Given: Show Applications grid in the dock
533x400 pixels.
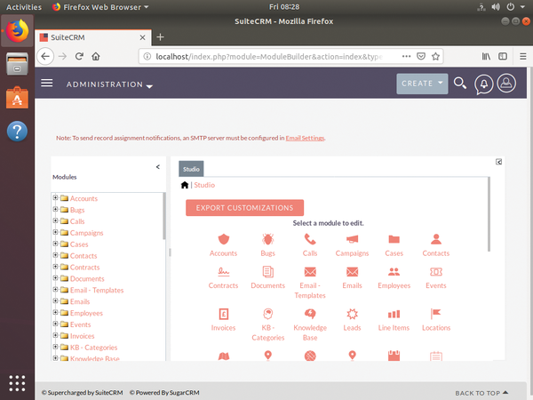Looking at the screenshot, I should (17, 383).
